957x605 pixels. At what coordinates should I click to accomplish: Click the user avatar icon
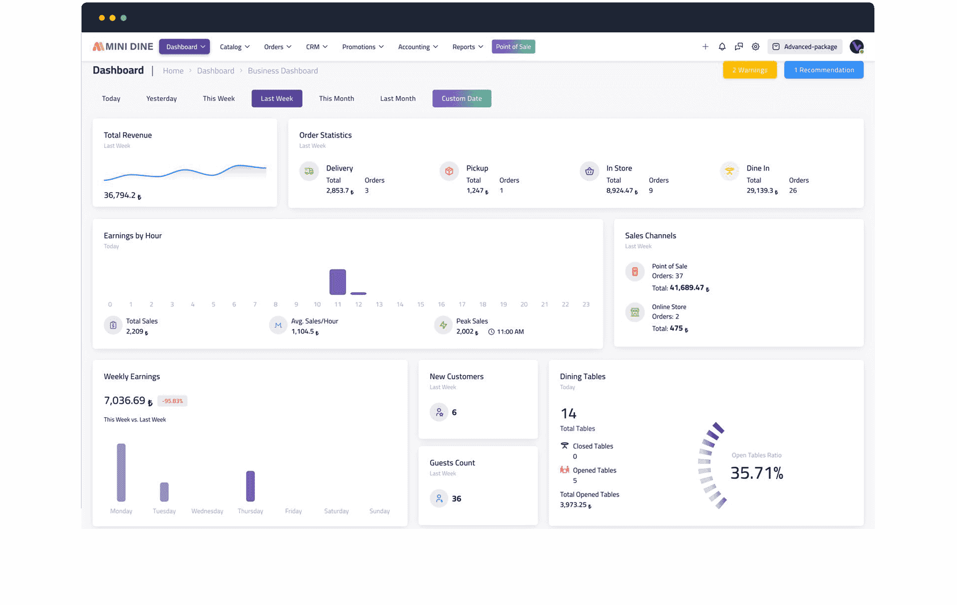(x=856, y=47)
